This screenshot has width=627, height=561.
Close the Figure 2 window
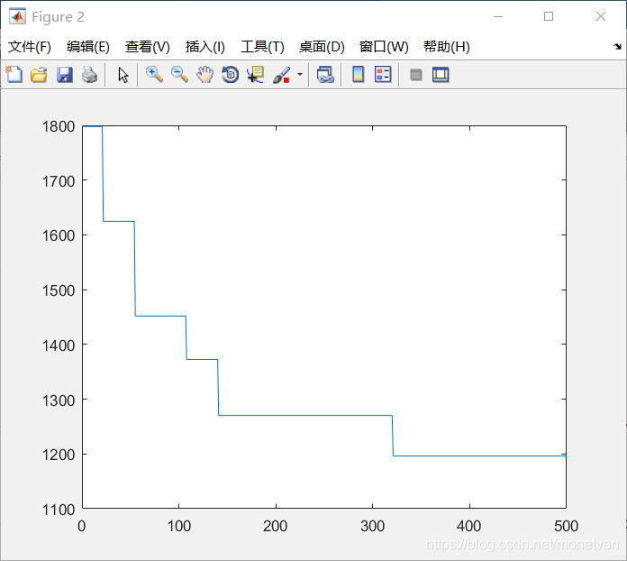tap(601, 16)
